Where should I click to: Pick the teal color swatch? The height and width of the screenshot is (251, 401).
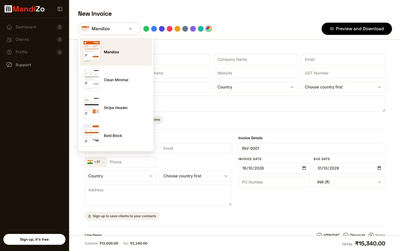201,29
